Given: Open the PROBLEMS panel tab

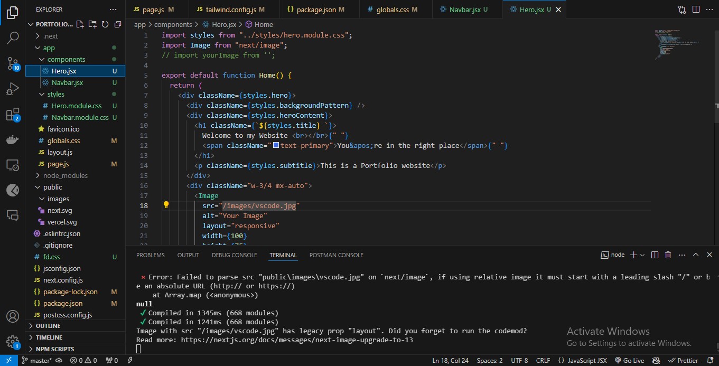Looking at the screenshot, I should click(151, 255).
